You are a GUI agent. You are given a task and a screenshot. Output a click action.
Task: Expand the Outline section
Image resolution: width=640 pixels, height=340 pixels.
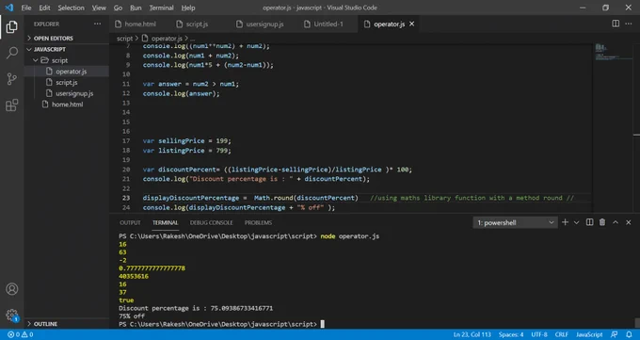point(45,324)
